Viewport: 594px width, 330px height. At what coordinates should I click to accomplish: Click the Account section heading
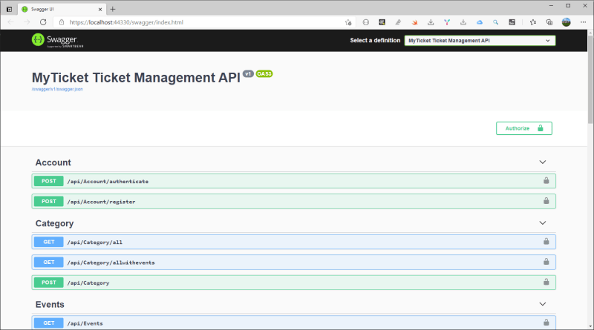[x=53, y=162]
